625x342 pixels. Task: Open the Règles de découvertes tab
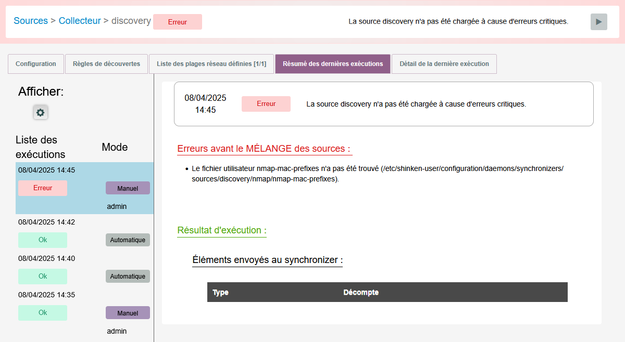coord(106,64)
